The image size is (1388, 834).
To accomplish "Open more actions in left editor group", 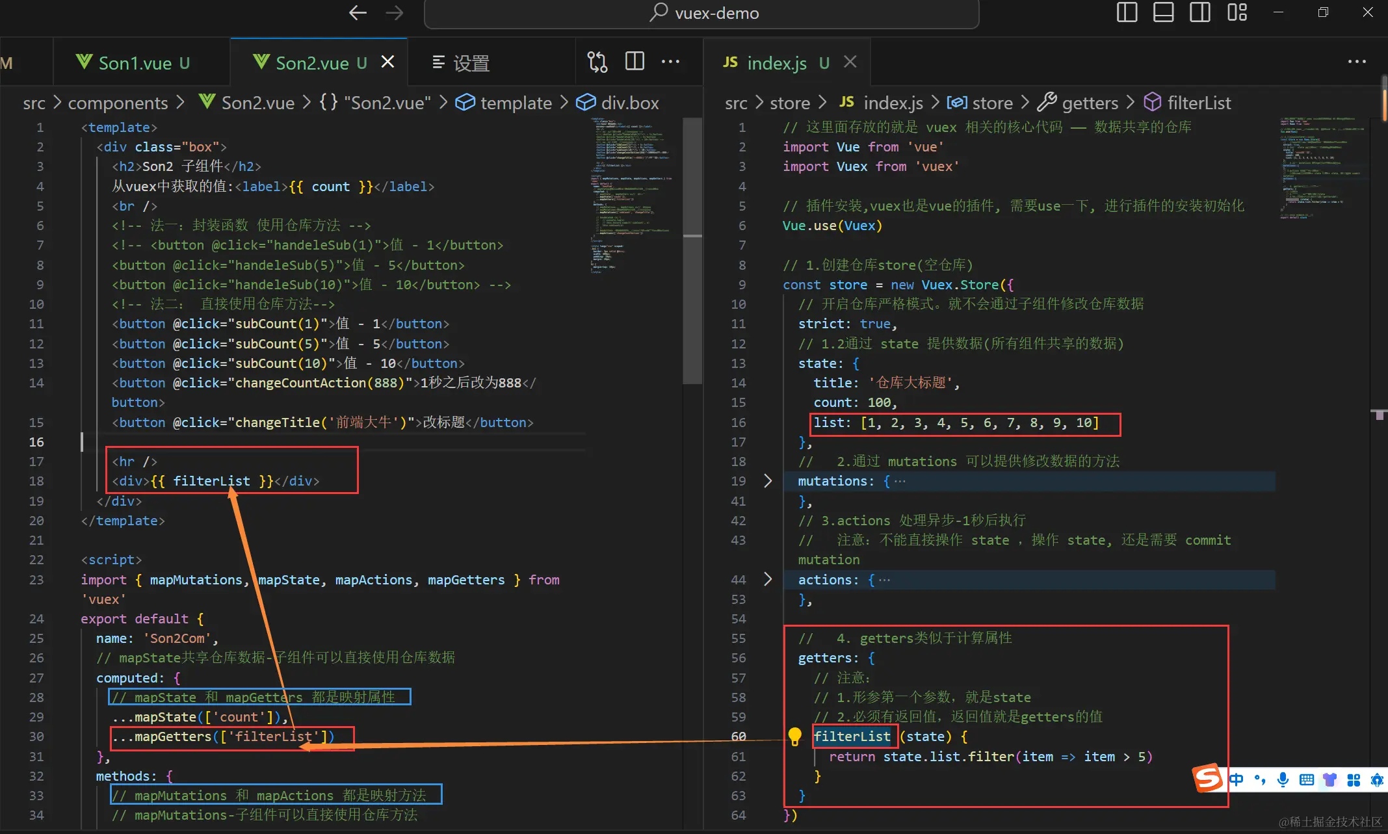I will point(670,62).
